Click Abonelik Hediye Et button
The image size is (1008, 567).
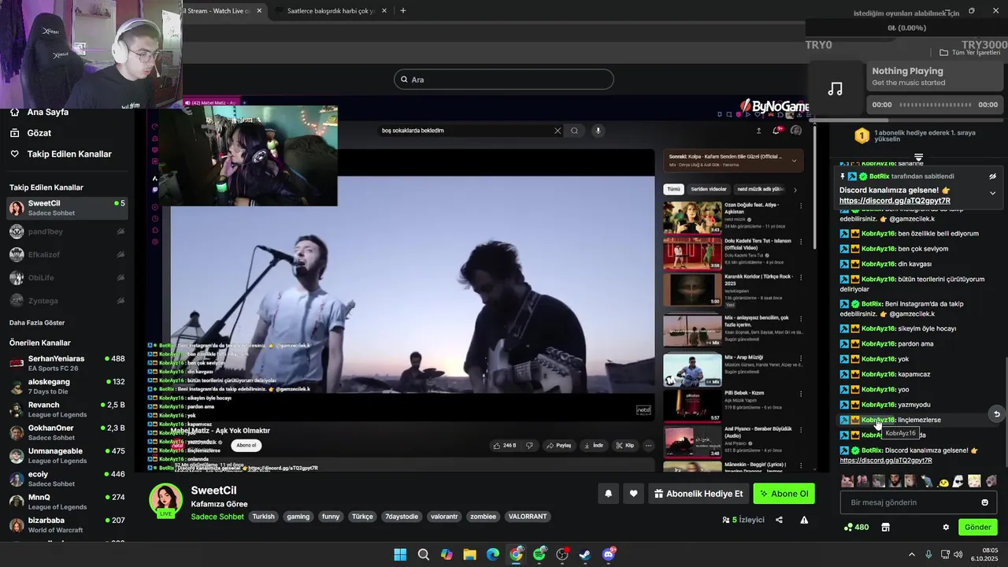click(x=699, y=494)
